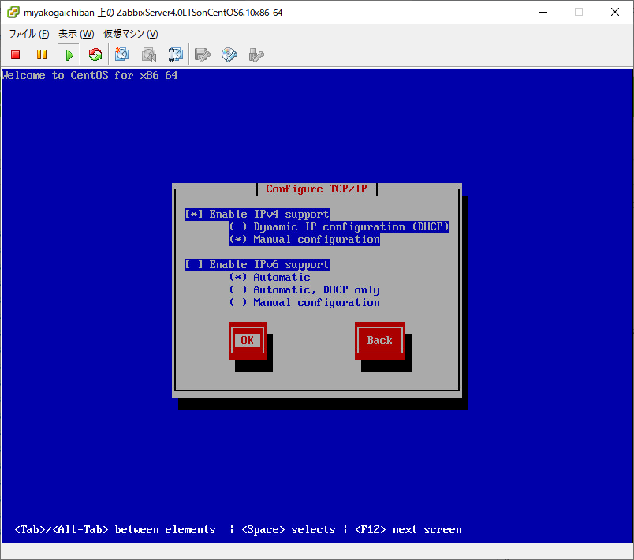Connect a USB device icon

pyautogui.click(x=256, y=54)
